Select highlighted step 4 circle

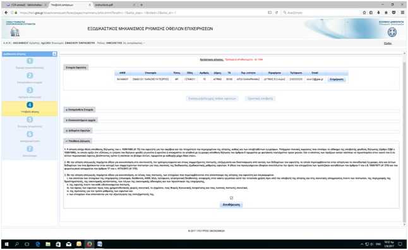30,105
